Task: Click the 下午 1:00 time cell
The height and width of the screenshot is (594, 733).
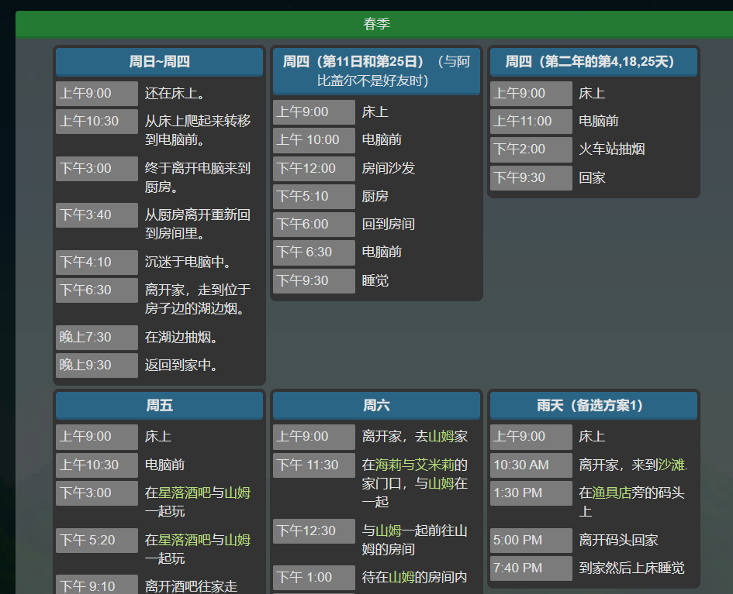Action: click(313, 578)
